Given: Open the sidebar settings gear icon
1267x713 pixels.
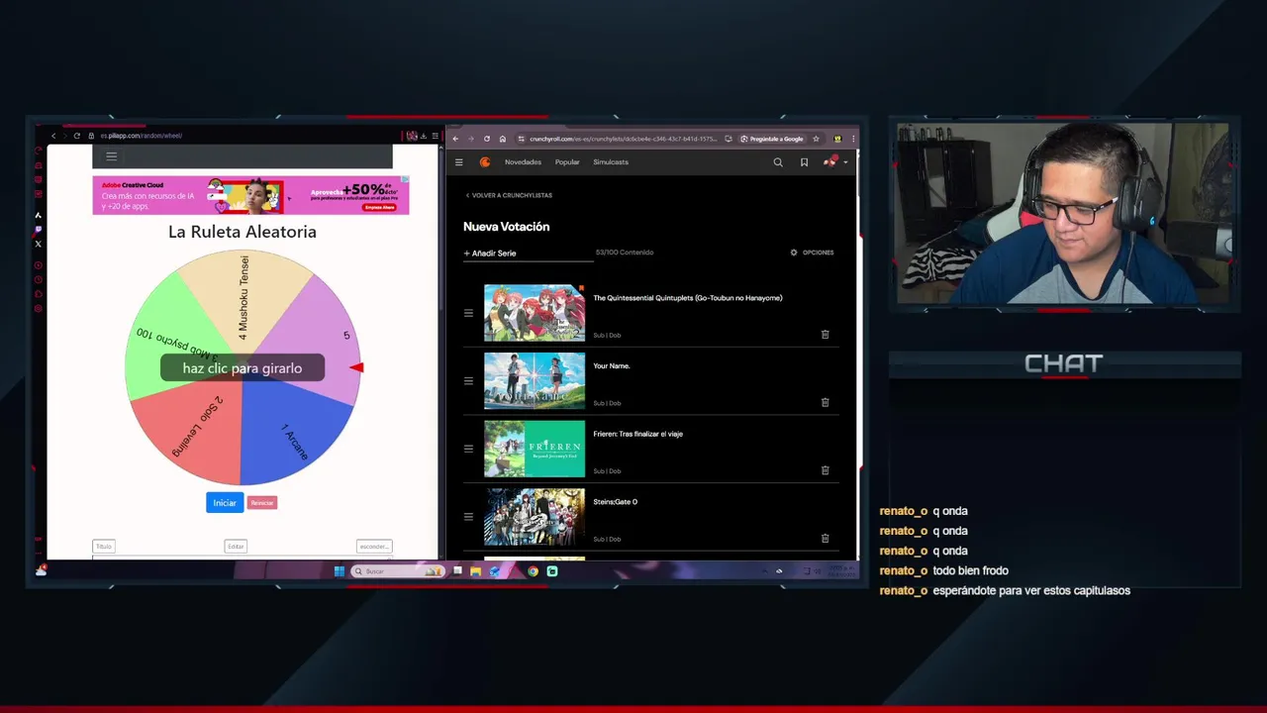Looking at the screenshot, I should (39, 309).
